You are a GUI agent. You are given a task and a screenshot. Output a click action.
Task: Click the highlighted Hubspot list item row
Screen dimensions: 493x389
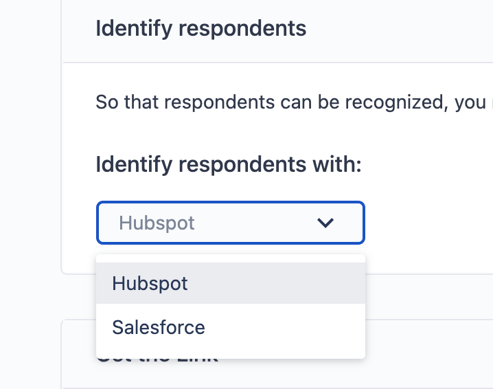tap(230, 283)
